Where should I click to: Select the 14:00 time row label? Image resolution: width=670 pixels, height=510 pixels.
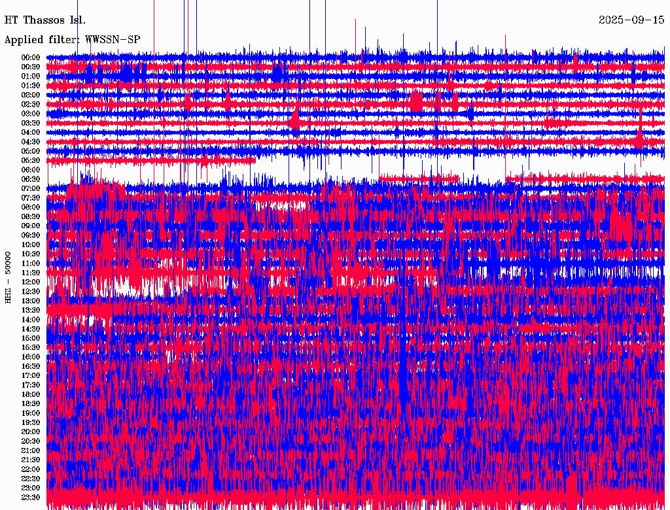(x=31, y=320)
